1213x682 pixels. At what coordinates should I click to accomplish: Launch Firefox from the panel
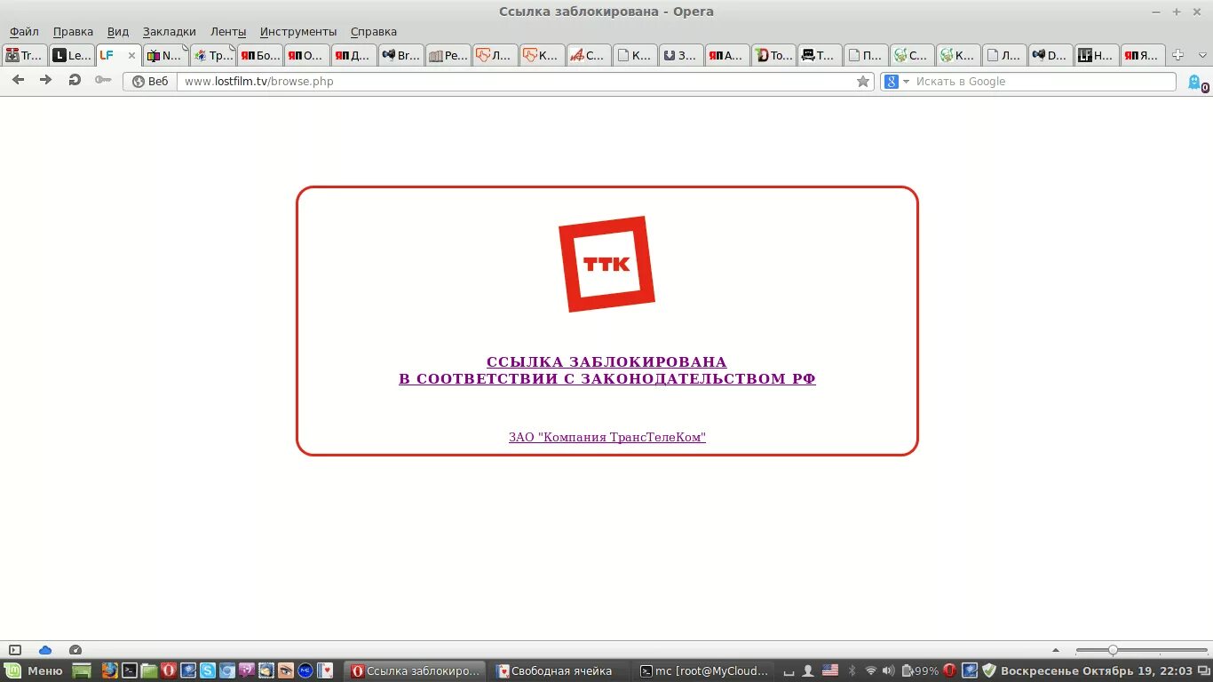pos(109,670)
